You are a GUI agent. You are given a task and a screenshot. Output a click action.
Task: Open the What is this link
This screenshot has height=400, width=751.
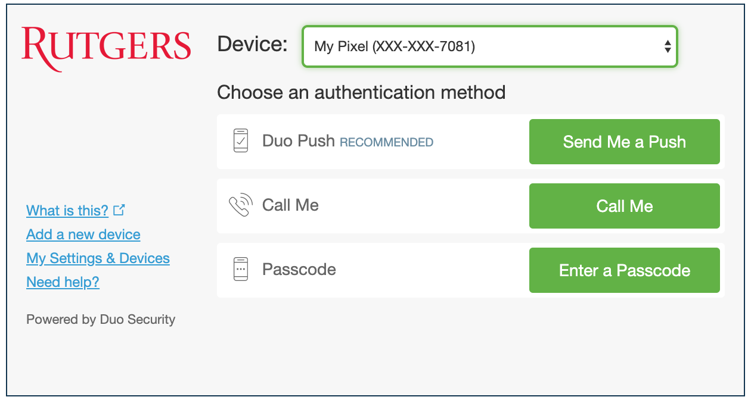tap(67, 210)
